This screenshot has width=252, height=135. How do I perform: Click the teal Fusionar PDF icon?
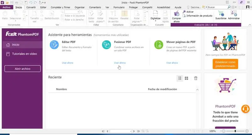[x=106, y=45]
